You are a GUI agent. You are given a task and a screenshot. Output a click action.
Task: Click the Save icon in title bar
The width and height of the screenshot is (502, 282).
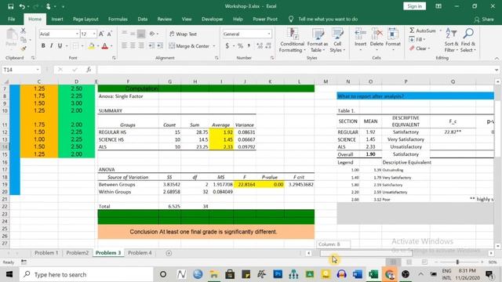[10, 6]
